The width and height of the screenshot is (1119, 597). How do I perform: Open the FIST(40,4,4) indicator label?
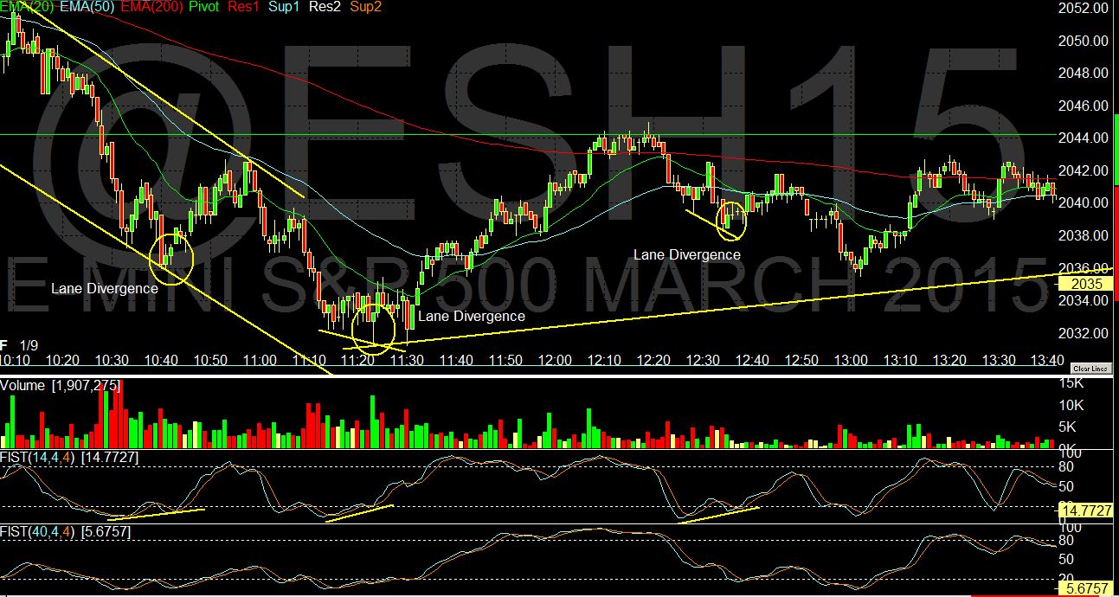38,531
